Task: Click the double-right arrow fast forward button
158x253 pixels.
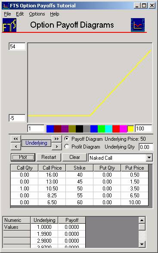Action: (x=56, y=139)
